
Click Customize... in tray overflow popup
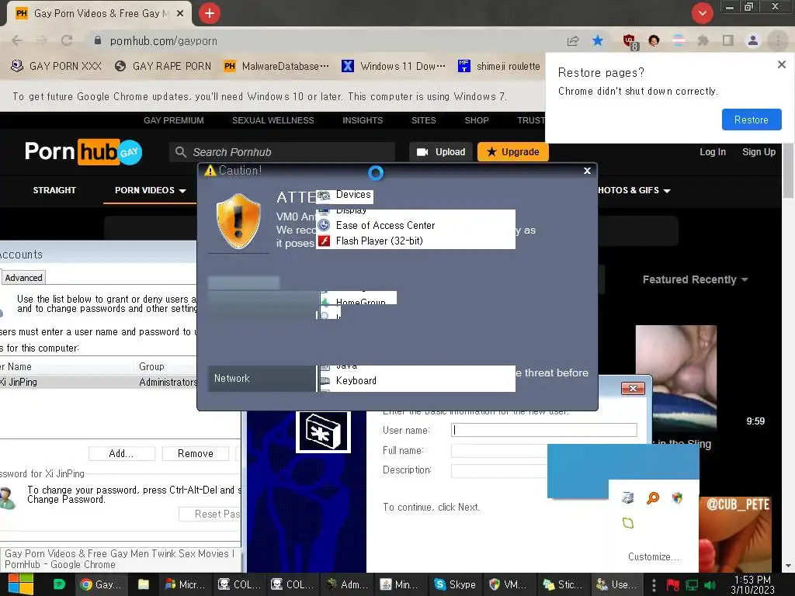[x=654, y=556]
